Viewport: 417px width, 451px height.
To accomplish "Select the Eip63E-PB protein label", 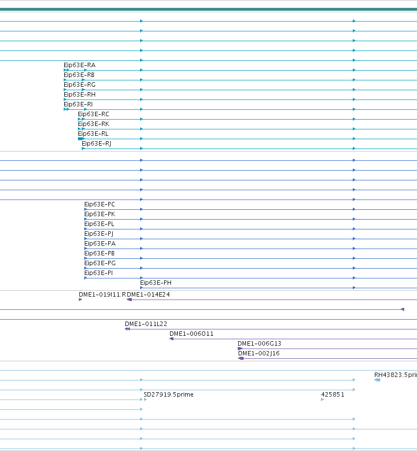I will [x=99, y=253].
